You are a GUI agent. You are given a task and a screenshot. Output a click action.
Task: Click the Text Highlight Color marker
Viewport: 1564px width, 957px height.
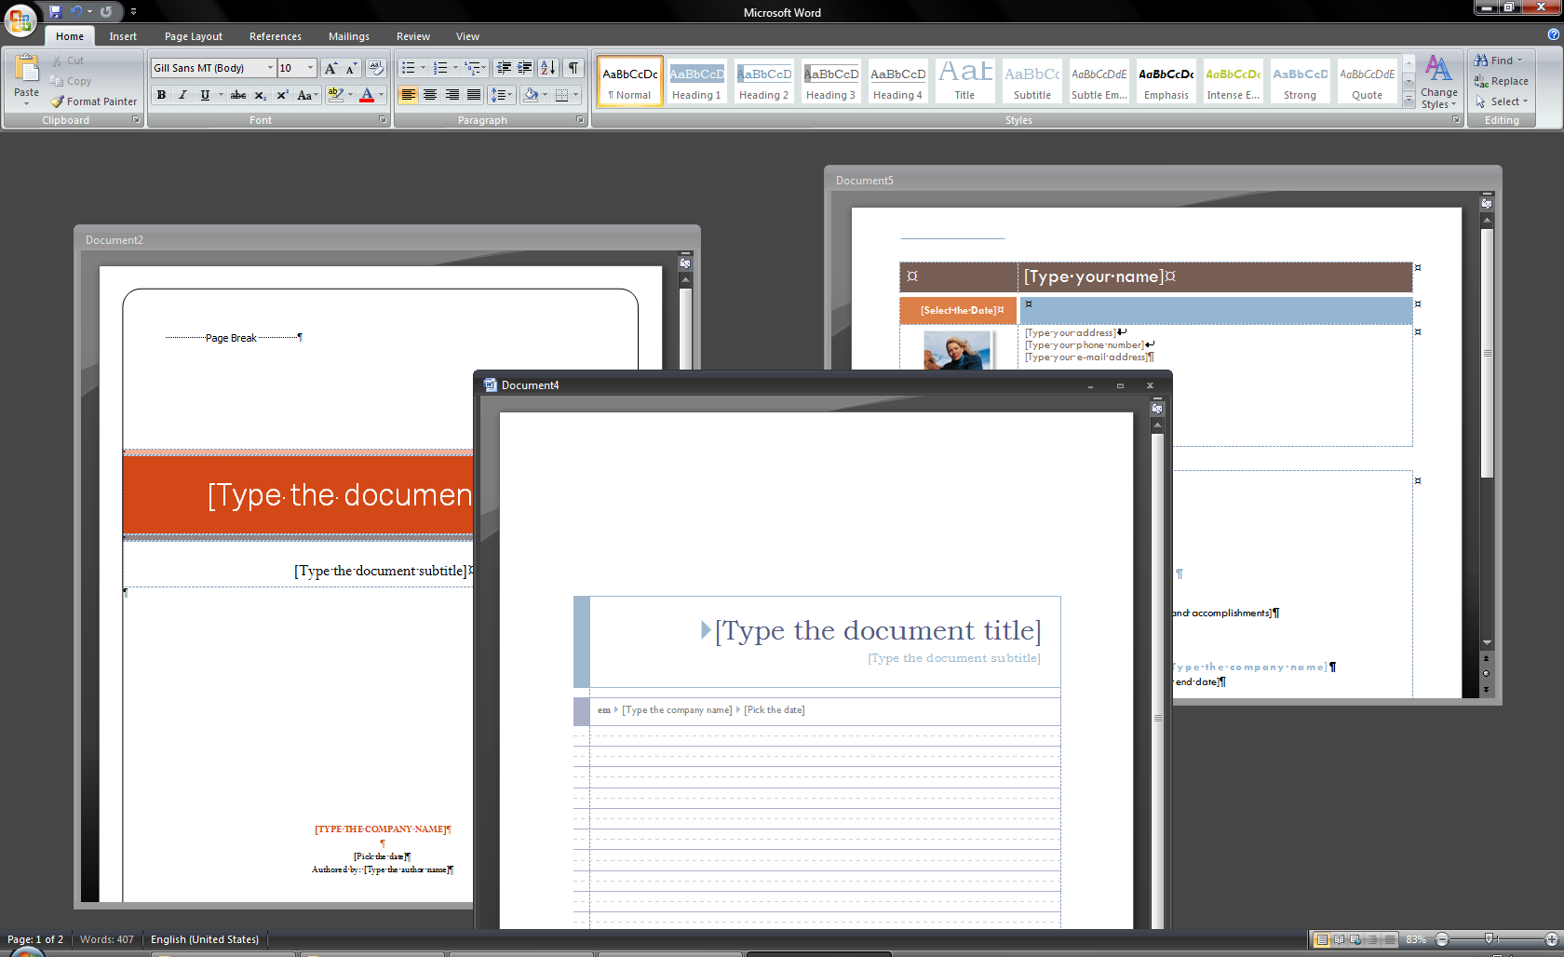click(x=336, y=95)
